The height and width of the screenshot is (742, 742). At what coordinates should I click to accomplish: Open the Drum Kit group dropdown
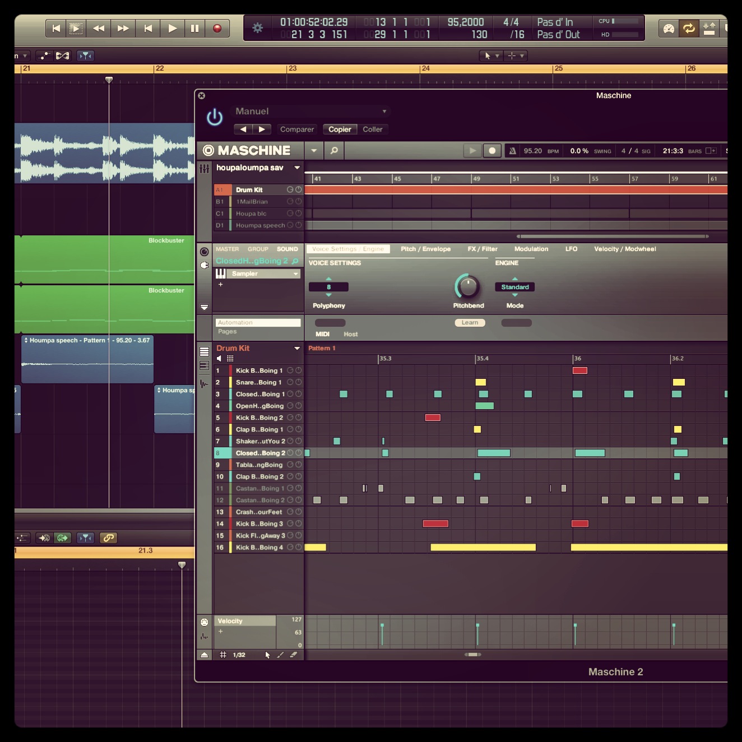click(x=298, y=349)
